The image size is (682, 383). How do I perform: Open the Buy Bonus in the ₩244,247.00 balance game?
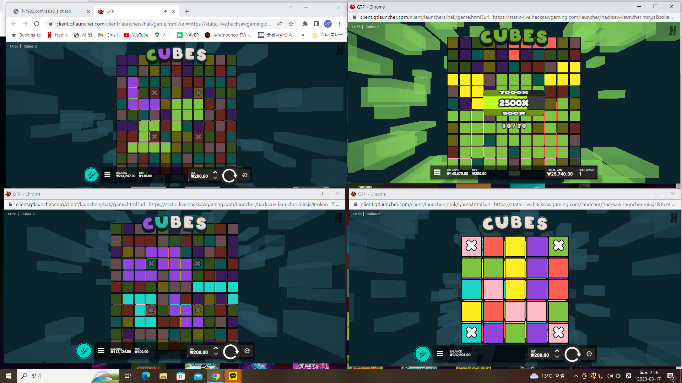[91, 175]
